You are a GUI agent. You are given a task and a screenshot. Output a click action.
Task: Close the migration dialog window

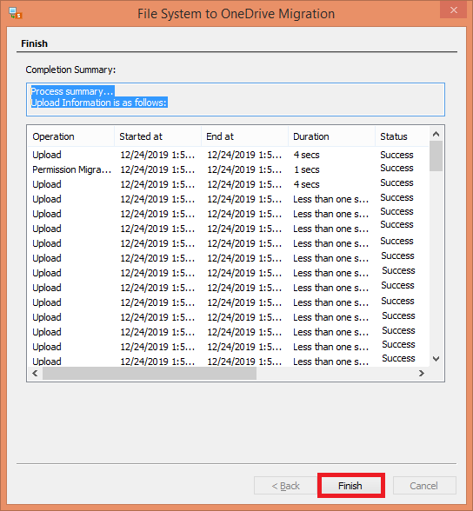pyautogui.click(x=454, y=10)
